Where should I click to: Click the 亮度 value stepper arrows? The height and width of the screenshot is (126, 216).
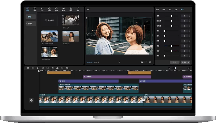(x=190, y=16)
